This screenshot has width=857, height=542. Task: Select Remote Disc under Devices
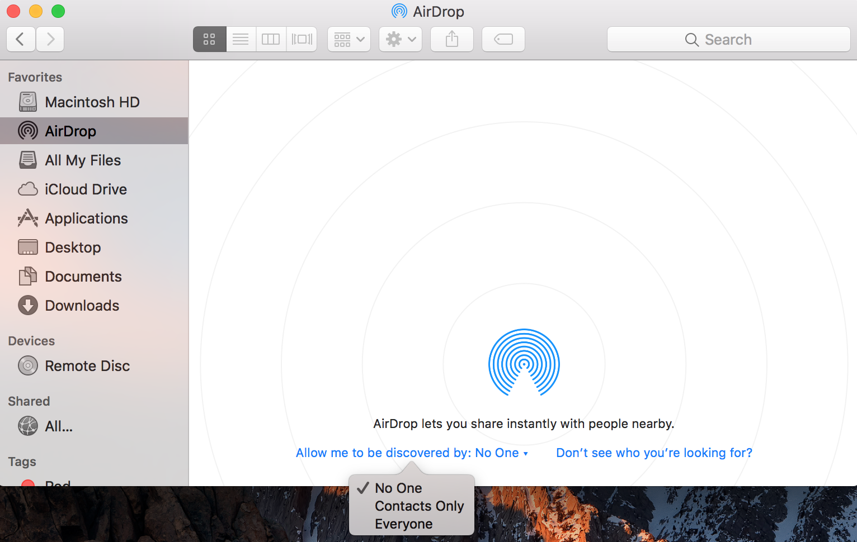[x=94, y=366]
